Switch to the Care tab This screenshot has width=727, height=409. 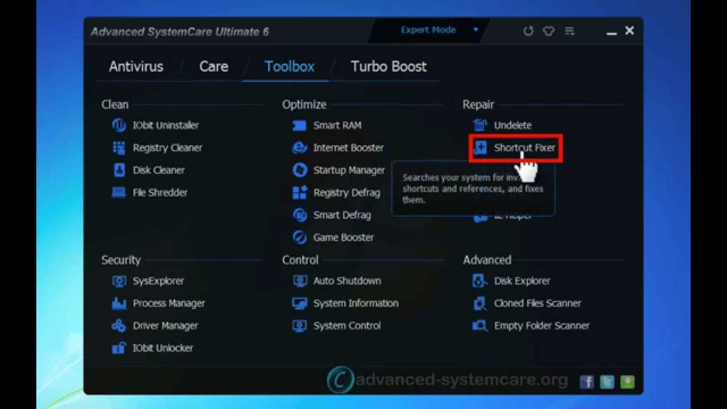(214, 66)
